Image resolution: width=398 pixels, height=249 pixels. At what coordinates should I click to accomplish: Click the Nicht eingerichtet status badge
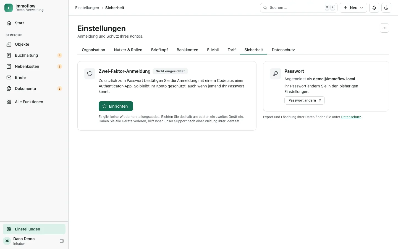170,71
